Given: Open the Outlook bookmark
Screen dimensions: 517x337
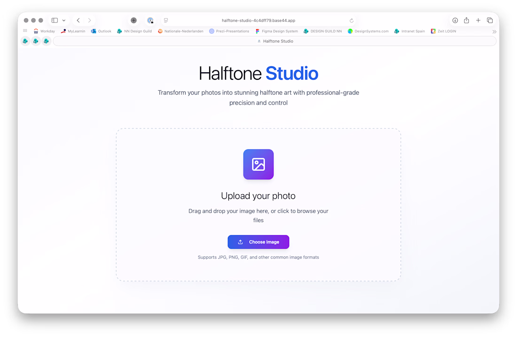Looking at the screenshot, I should [x=101, y=31].
